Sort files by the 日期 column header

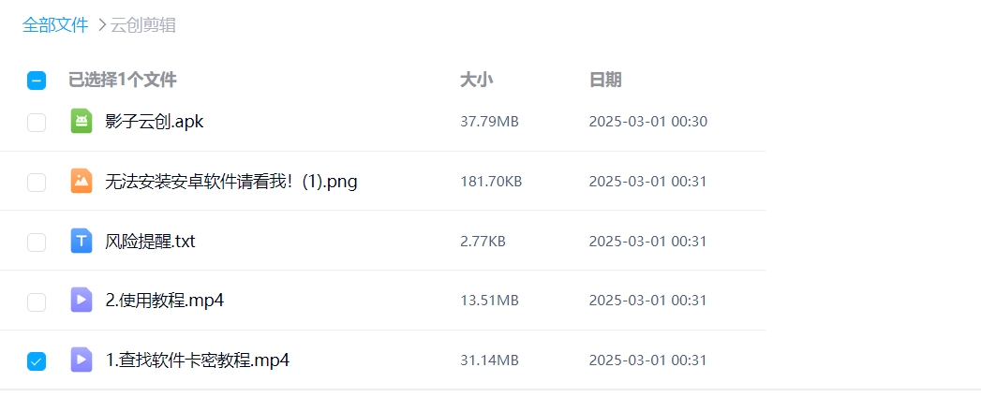(604, 81)
